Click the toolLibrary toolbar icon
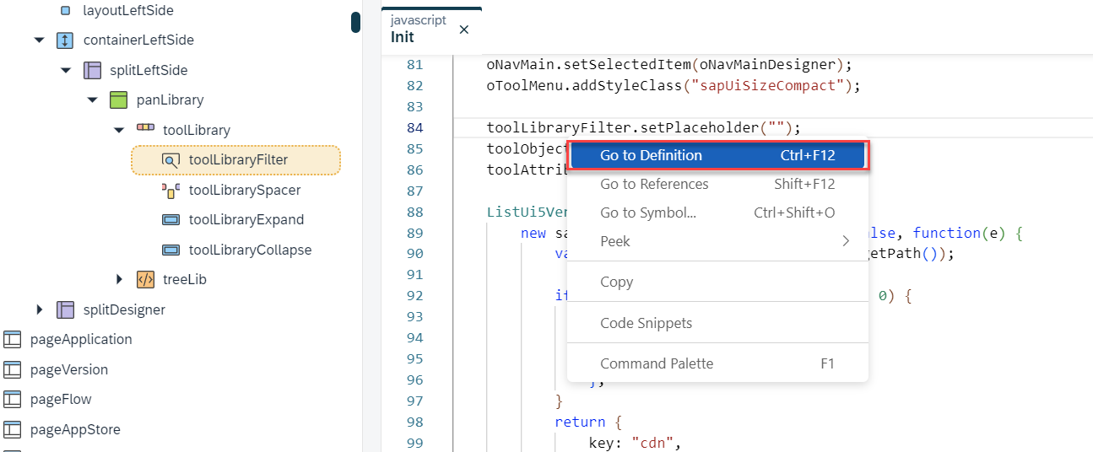1093x452 pixels. (x=145, y=128)
